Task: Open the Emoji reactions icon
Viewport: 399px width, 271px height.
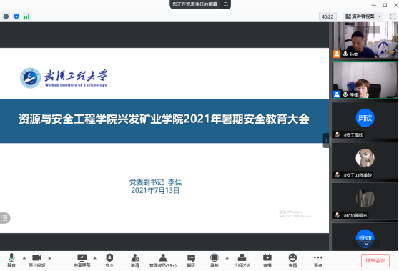Action: coord(292,260)
